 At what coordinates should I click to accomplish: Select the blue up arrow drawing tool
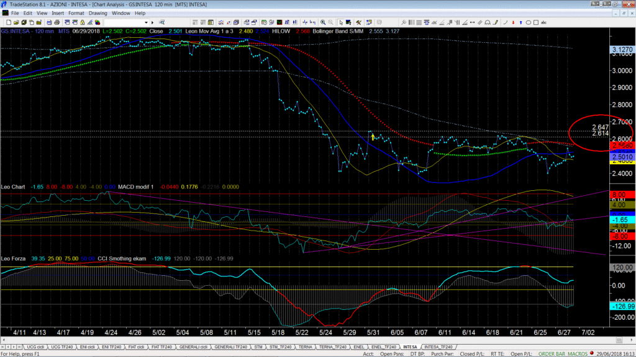click(521, 22)
